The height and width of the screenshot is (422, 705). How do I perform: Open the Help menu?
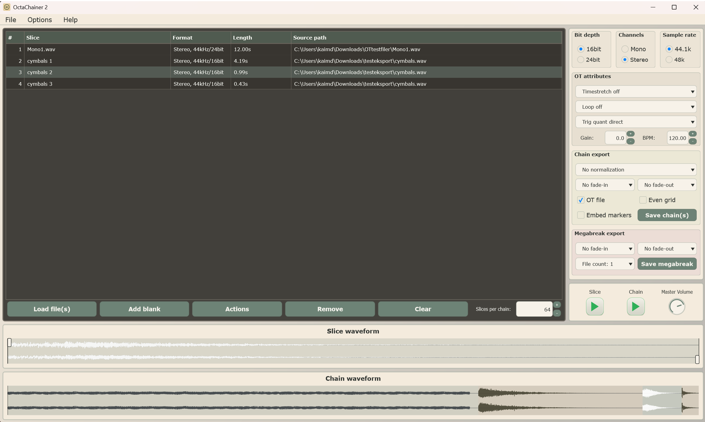[70, 20]
